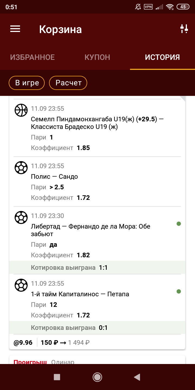Tap the football icon beside Полис — Сандо

(21, 167)
